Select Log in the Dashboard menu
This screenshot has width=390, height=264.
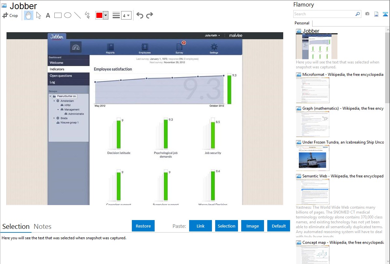pyautogui.click(x=69, y=82)
